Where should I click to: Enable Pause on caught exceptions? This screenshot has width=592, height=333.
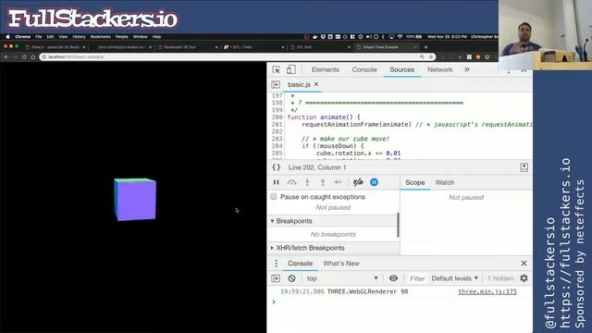tap(274, 197)
